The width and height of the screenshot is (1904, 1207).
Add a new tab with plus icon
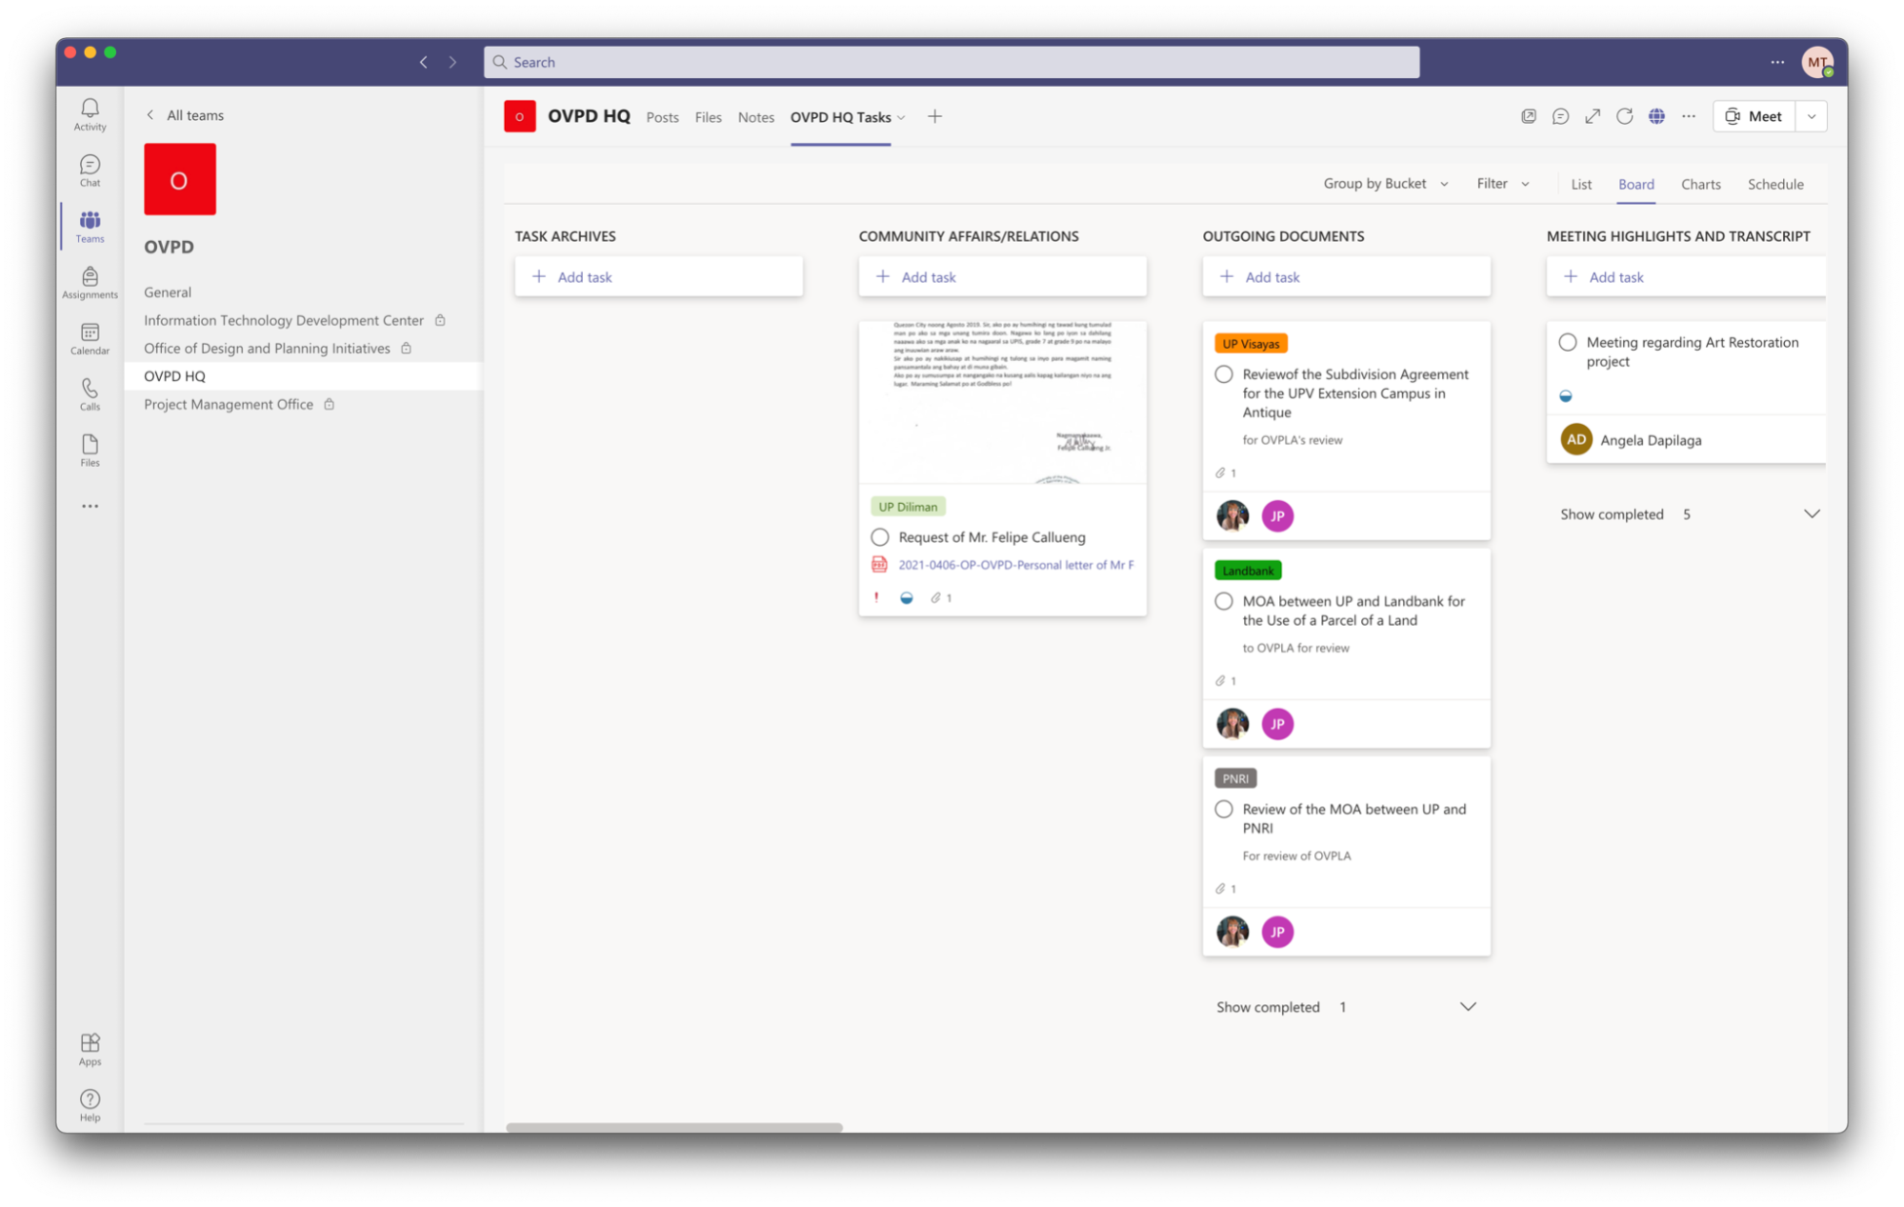[x=935, y=116]
